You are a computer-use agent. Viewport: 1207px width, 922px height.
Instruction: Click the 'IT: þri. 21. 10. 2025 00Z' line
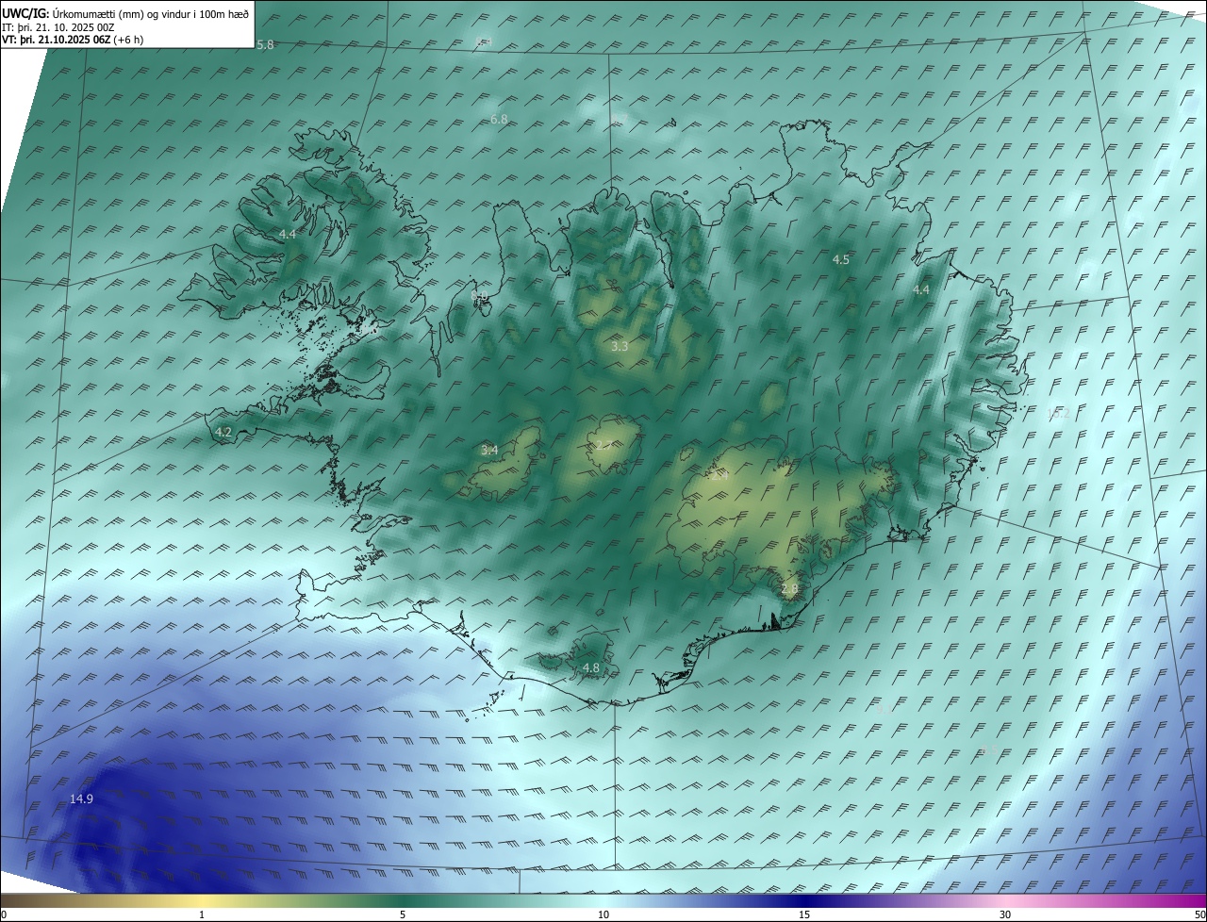pyautogui.click(x=58, y=26)
